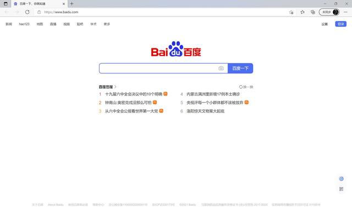This screenshot has height=209, width=352.
Task: Open hot search 十九届六中全会决议中的10个明确
Action: (134, 94)
